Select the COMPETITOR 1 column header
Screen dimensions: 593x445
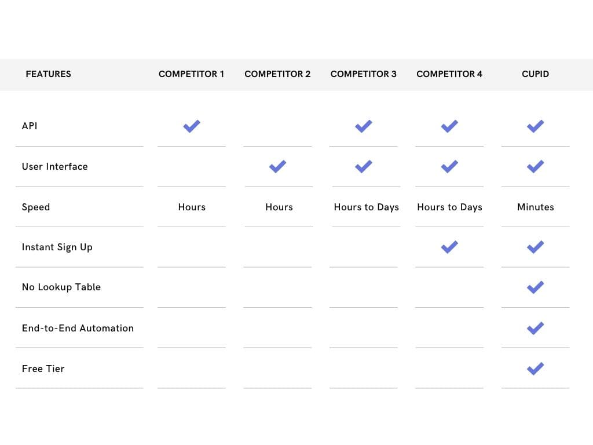pos(191,74)
